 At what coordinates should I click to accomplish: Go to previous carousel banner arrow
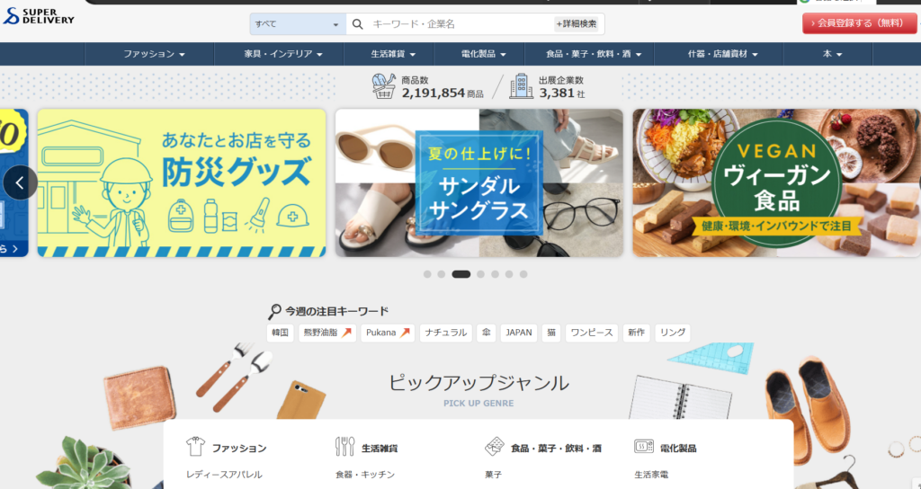coord(20,183)
